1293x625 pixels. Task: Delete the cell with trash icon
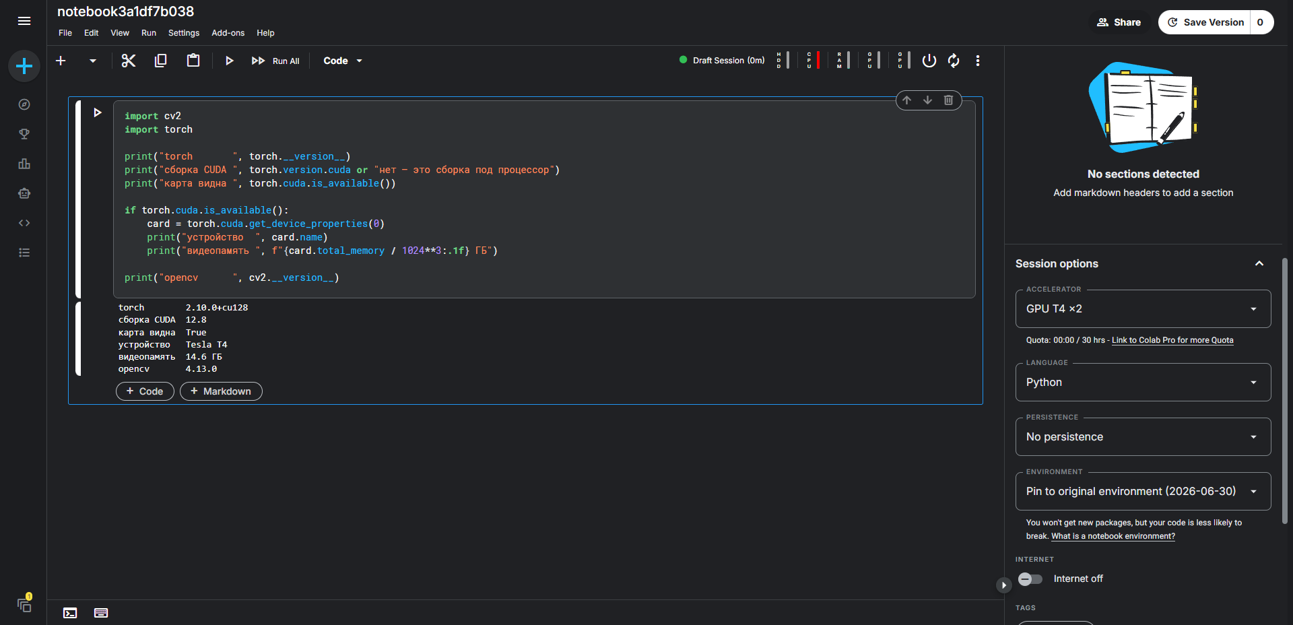click(x=948, y=100)
